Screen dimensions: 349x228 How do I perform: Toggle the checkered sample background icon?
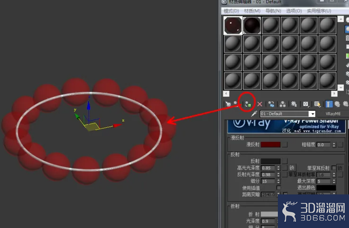347,38
